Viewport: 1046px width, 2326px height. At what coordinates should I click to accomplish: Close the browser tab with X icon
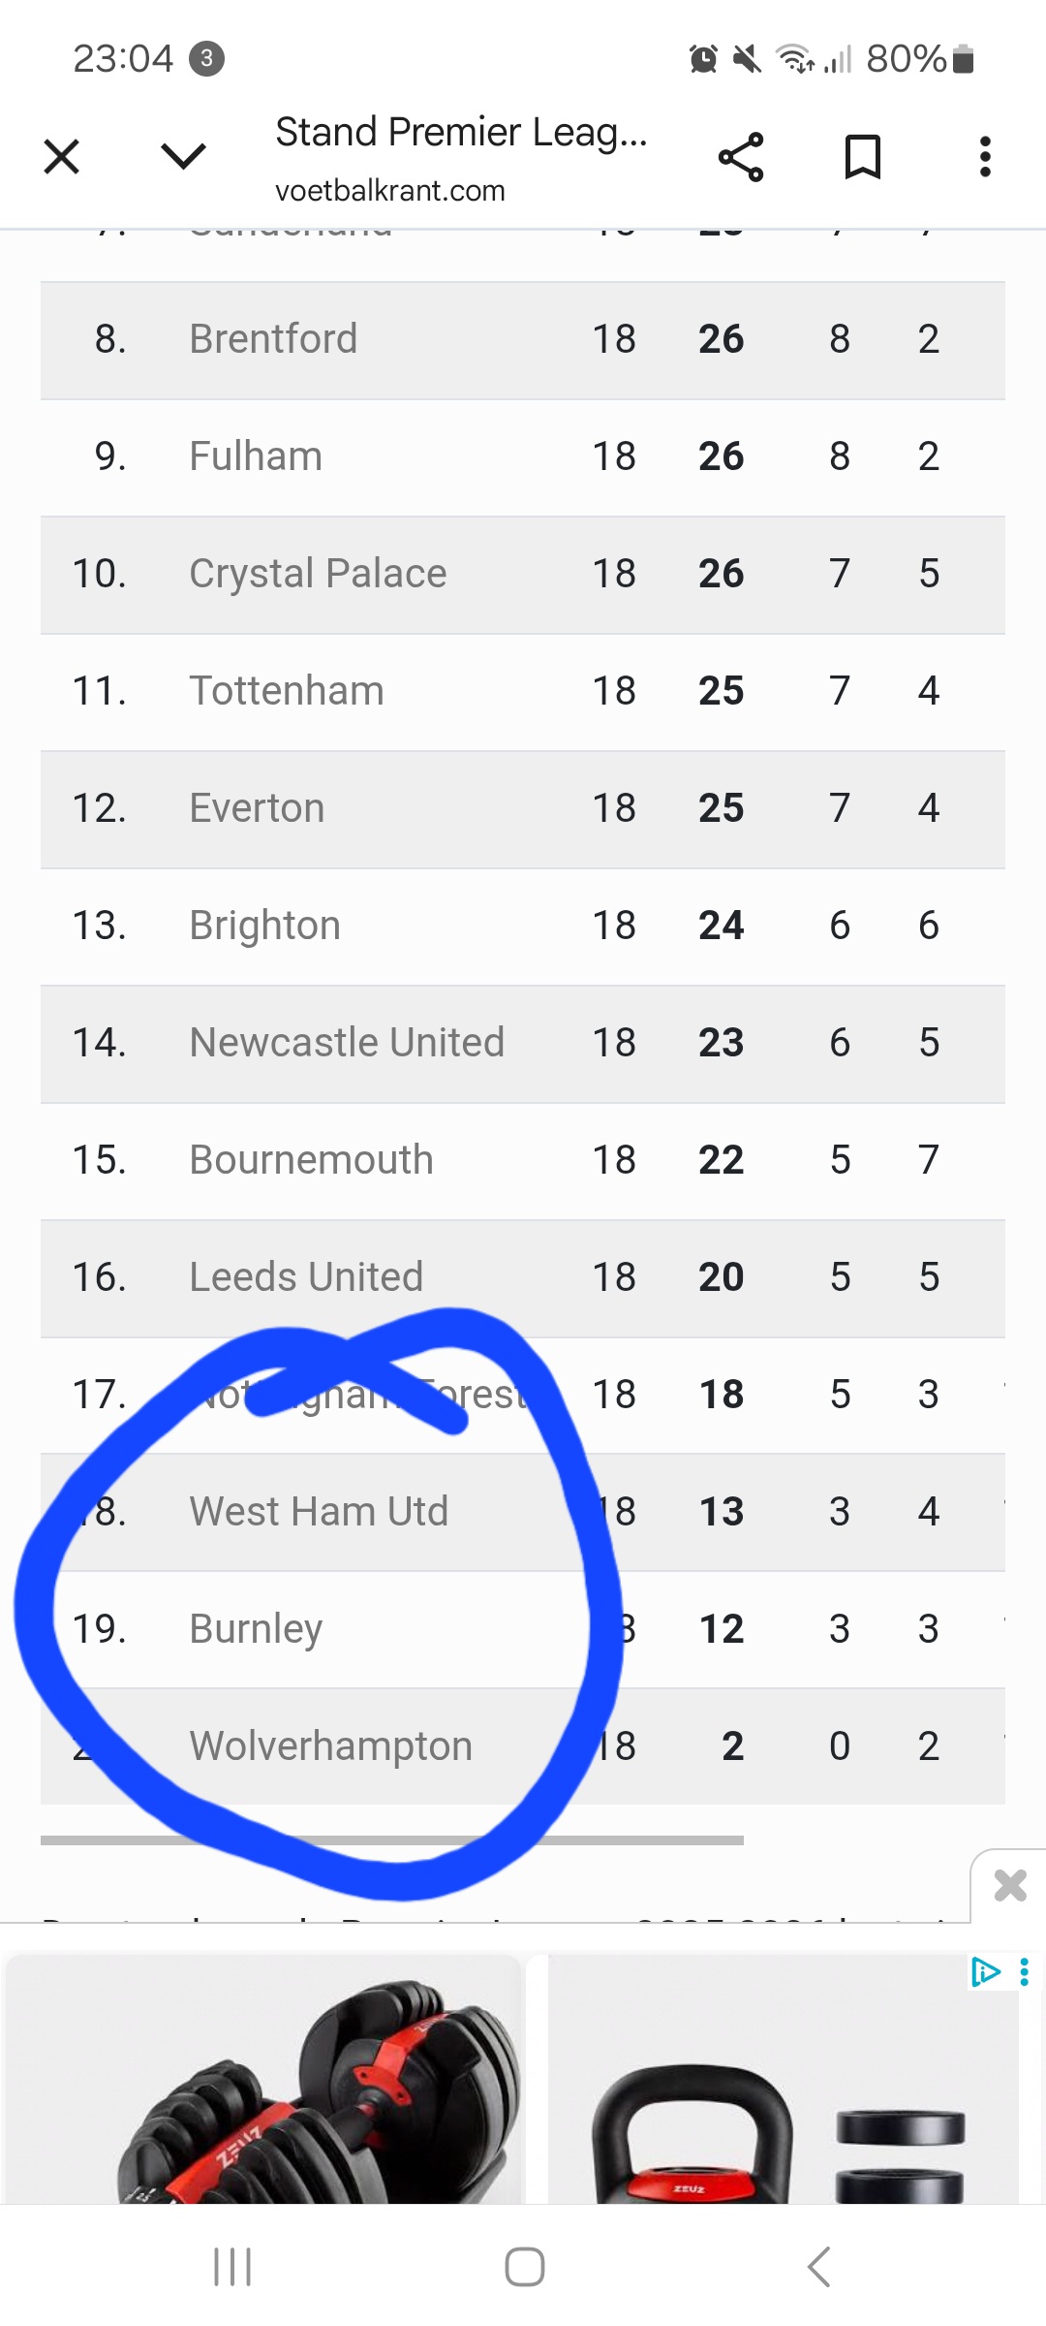62,157
